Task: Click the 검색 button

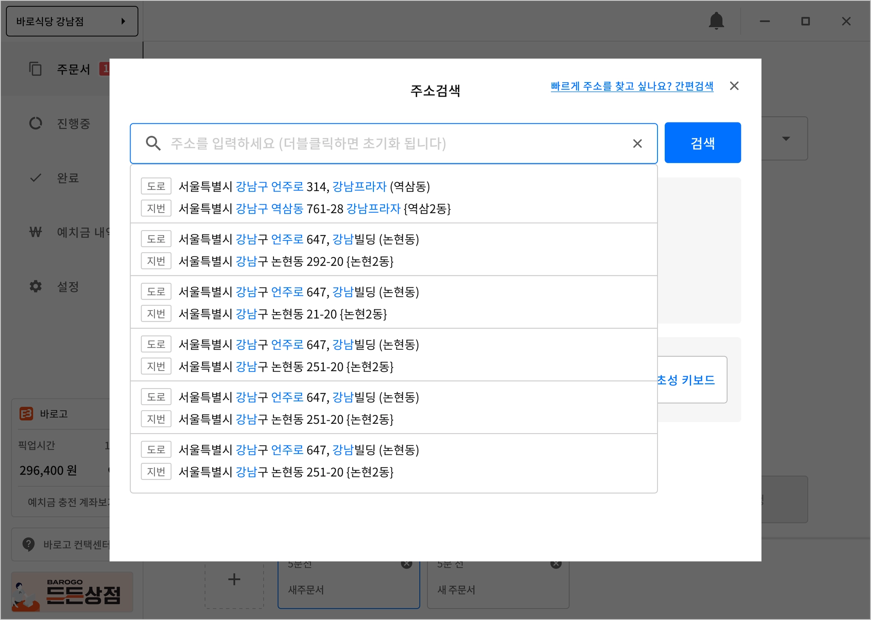Action: coord(703,143)
